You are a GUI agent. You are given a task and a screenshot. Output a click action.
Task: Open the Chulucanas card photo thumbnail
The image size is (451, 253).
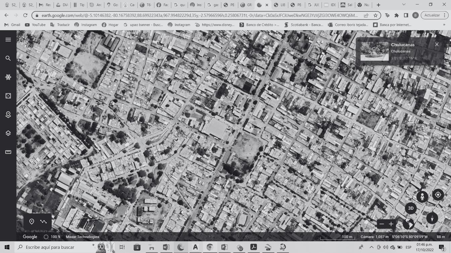(x=374, y=51)
